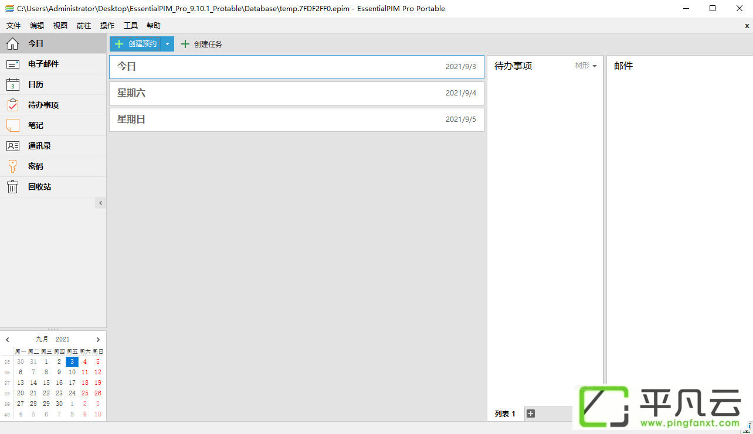
Task: Click the EssentialPIM title bar app icon
Action: click(9, 8)
